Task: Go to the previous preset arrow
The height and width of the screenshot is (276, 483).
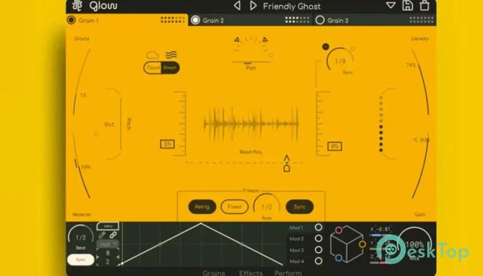Action: (237, 6)
